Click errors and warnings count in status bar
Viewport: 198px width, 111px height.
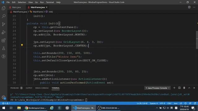(x=6, y=103)
